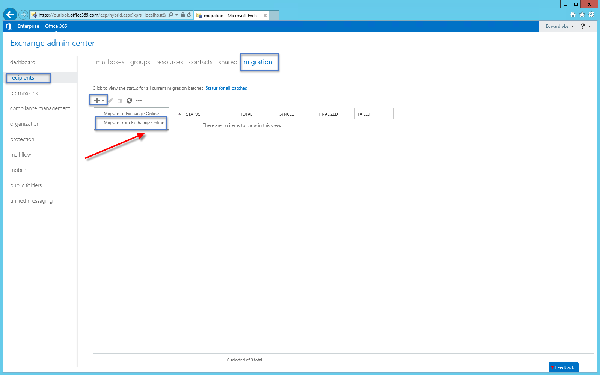This screenshot has height=375, width=600.
Task: Choose Migrate from Exchange Online
Action: (131, 123)
